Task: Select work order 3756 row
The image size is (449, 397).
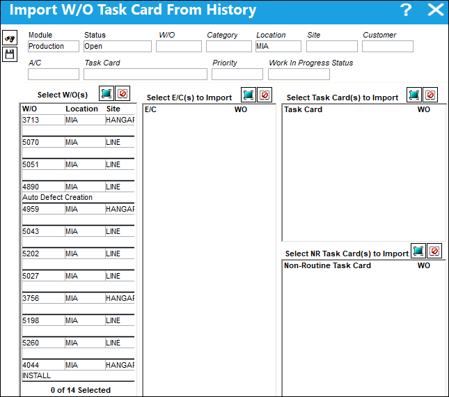Action: point(78,299)
